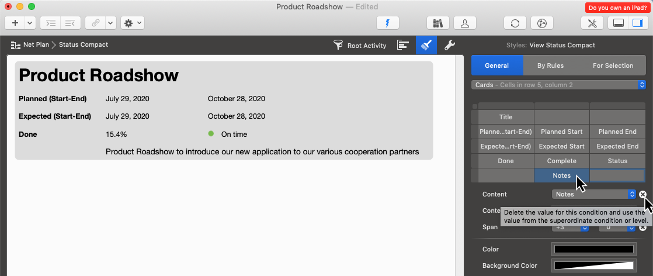Open the wrench settings icon in view bar
This screenshot has height=276, width=653.
[449, 45]
